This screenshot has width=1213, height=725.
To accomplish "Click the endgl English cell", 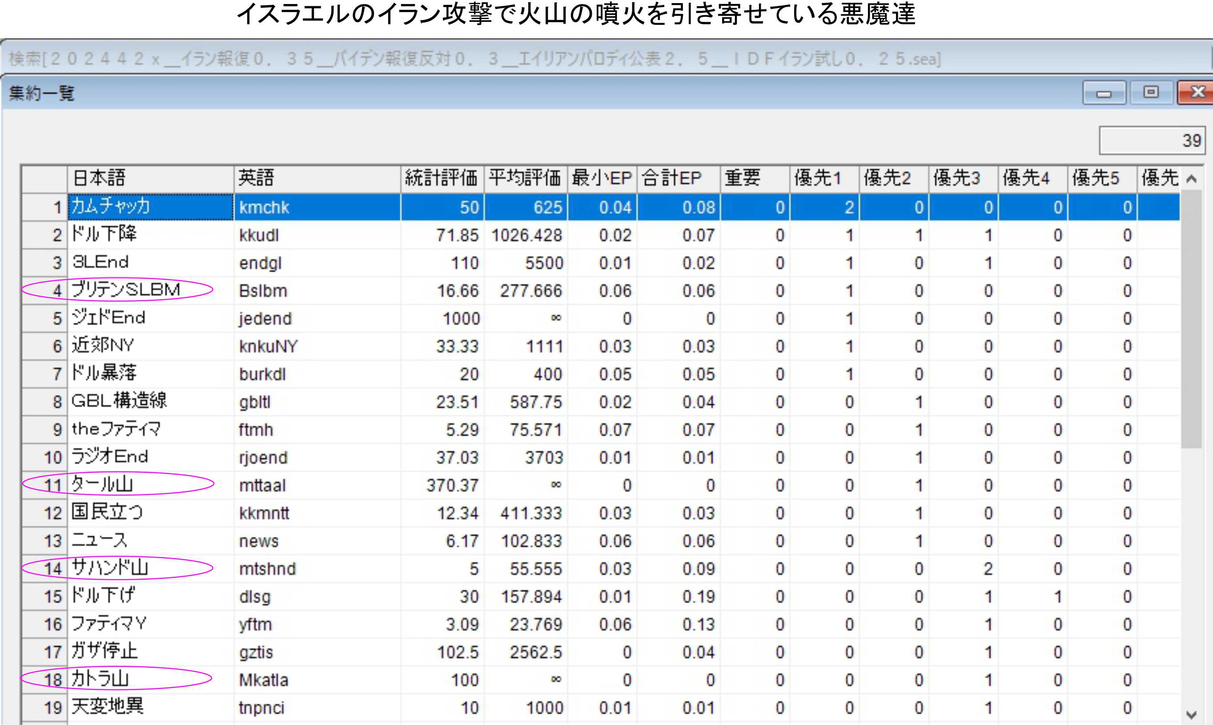I will (317, 263).
